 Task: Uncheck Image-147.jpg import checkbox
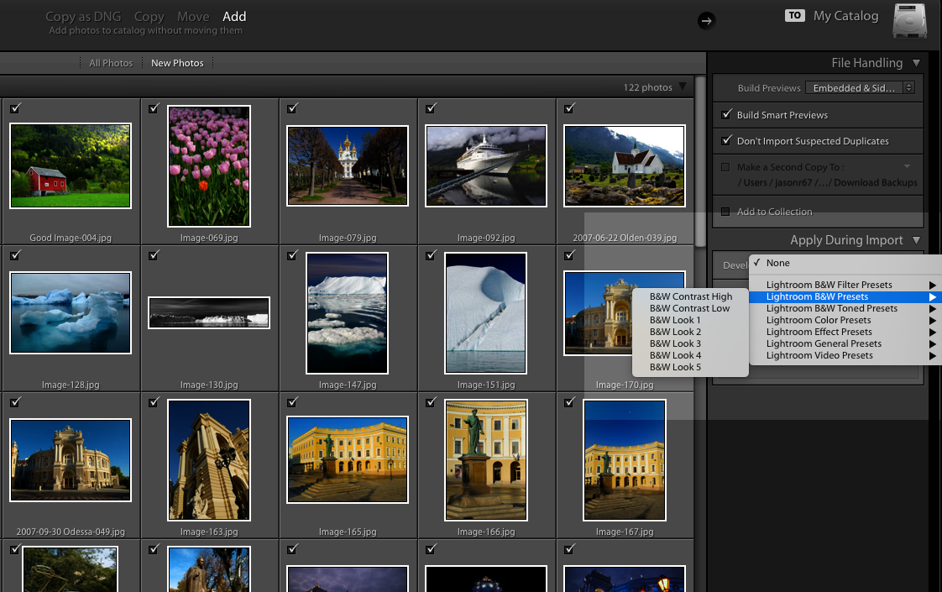[292, 255]
